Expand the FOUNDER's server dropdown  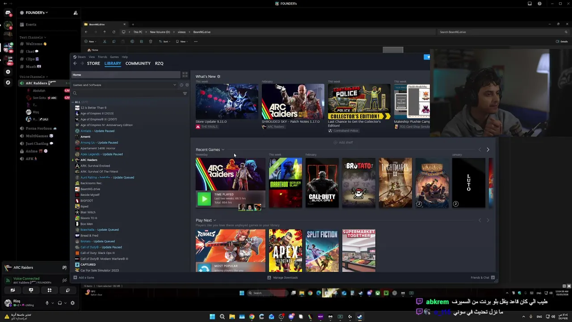click(x=37, y=13)
